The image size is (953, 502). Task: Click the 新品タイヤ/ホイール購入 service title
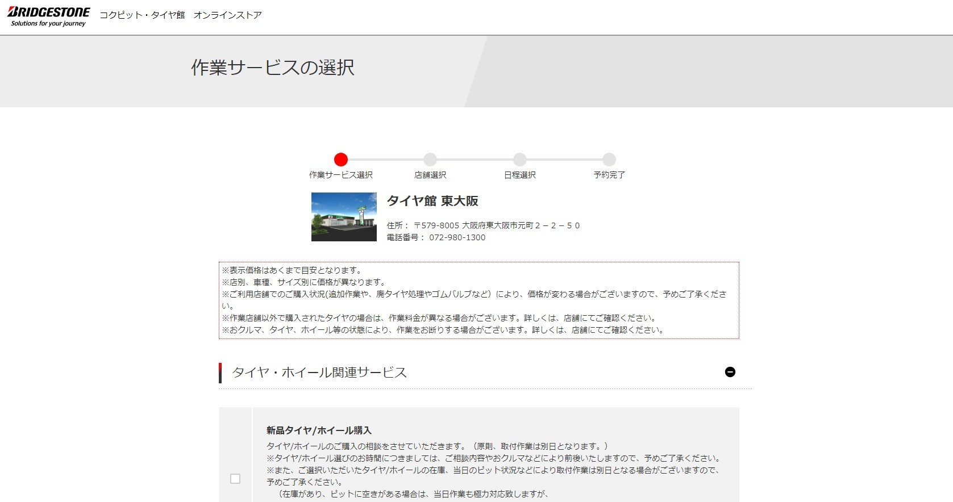pos(319,430)
